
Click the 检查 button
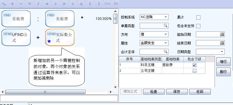coord(154,92)
